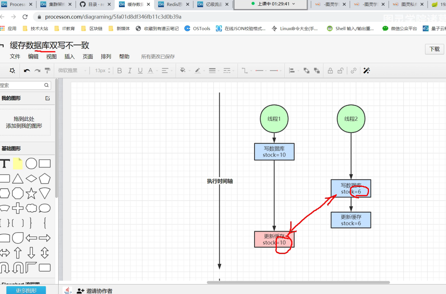This screenshot has width=446, height=294.
Task: Open the fill color bucket
Action: (x=183, y=70)
